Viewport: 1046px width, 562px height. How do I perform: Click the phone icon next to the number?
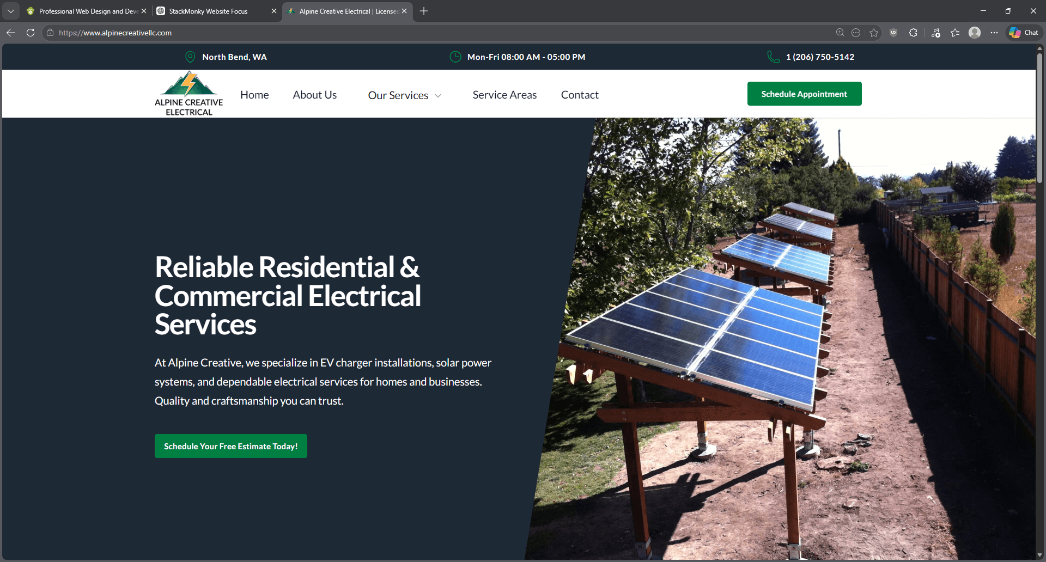tap(773, 56)
